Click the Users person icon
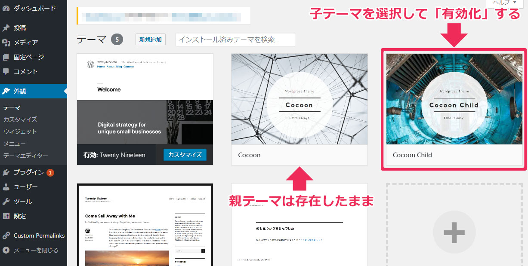The width and height of the screenshot is (528, 266). (6, 187)
